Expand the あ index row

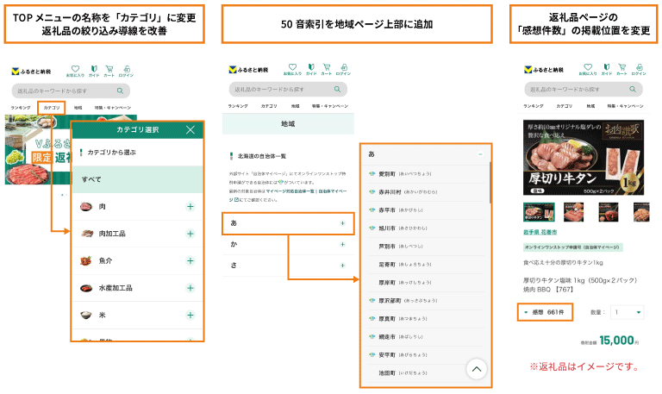point(288,223)
